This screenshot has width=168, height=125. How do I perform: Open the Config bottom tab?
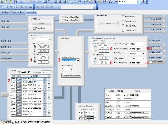[7, 122]
